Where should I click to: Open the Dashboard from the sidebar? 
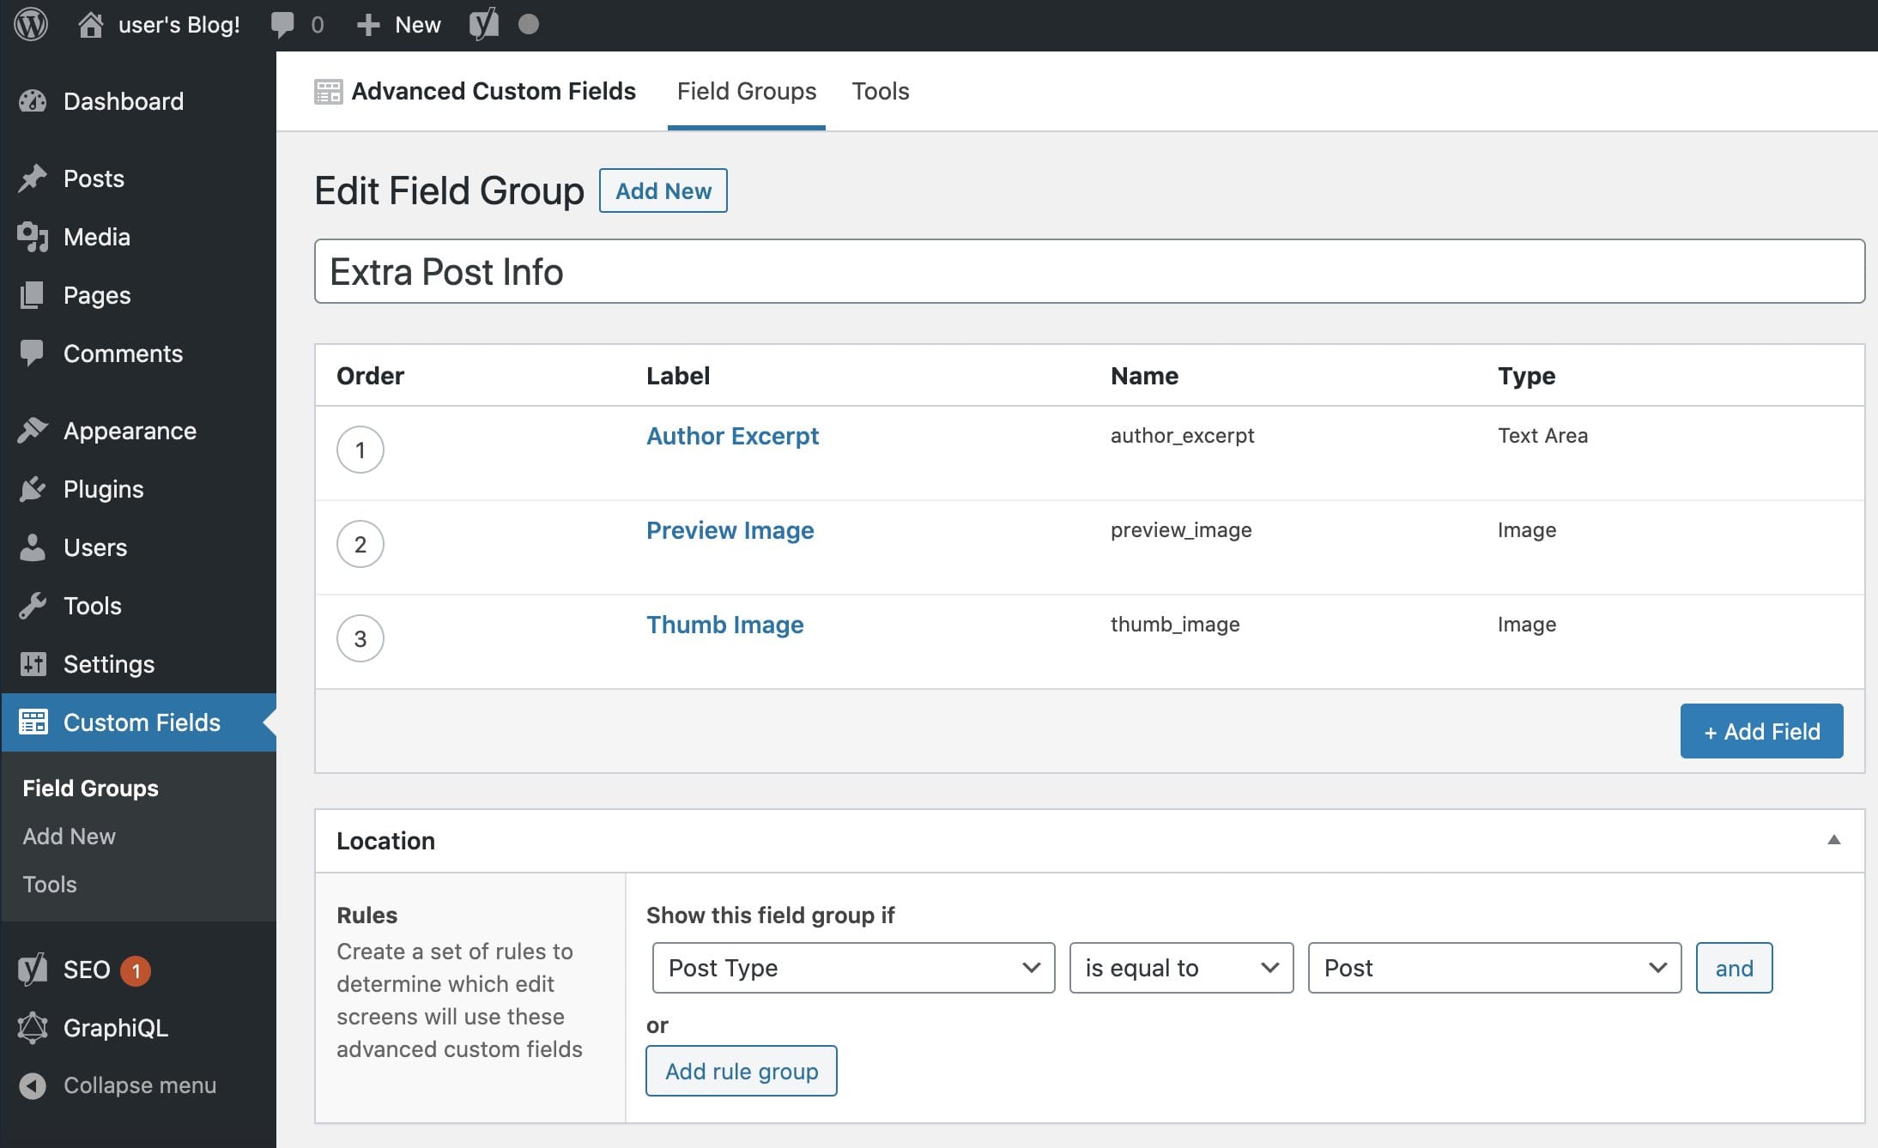click(123, 101)
